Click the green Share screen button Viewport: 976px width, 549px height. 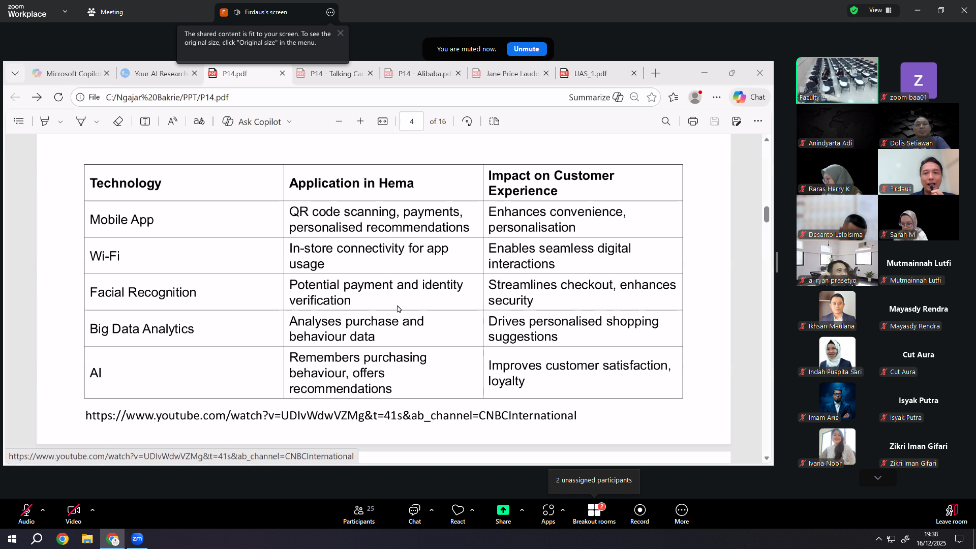[503, 514]
